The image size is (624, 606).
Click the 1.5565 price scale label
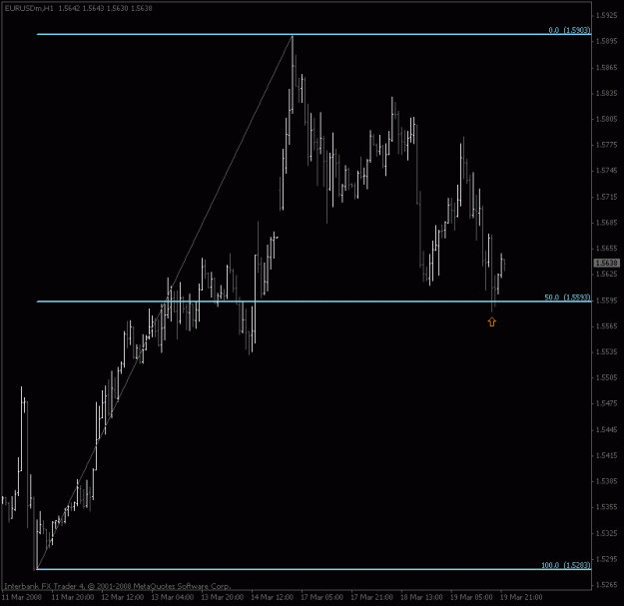[x=607, y=326]
